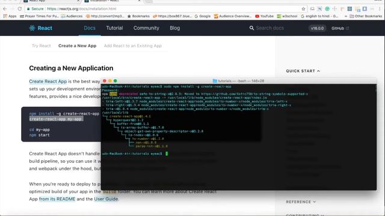Bookmark this page with star icon
This screenshot has height=216, width=385.
(x=303, y=9)
